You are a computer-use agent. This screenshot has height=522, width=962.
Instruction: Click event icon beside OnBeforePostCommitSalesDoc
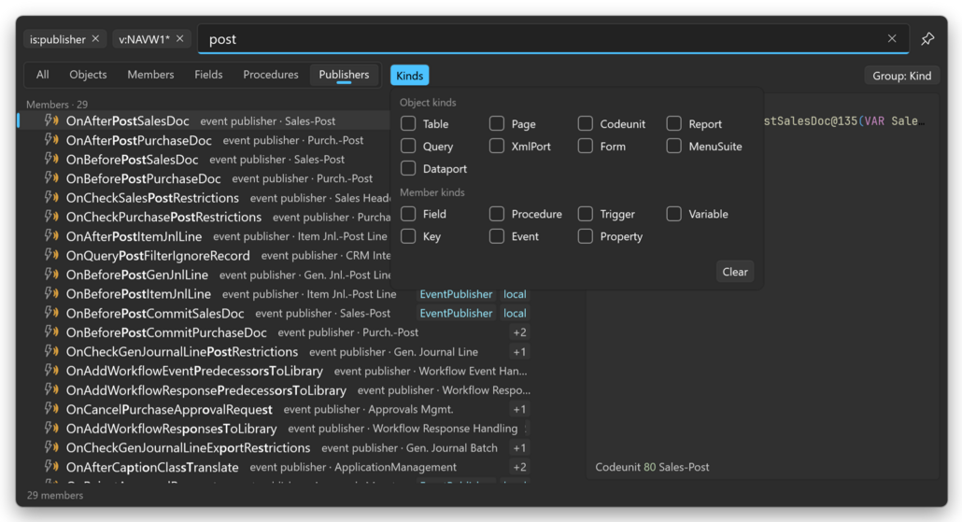pyautogui.click(x=51, y=313)
